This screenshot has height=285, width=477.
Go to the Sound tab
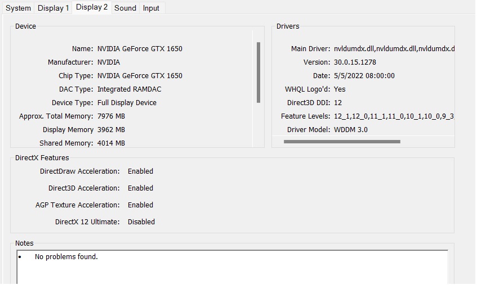click(125, 8)
